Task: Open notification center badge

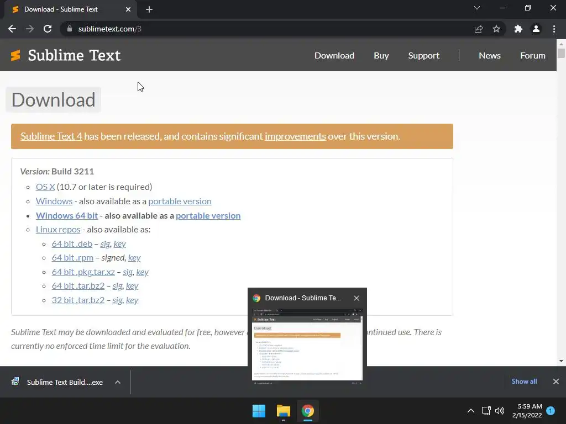Action: (551, 411)
